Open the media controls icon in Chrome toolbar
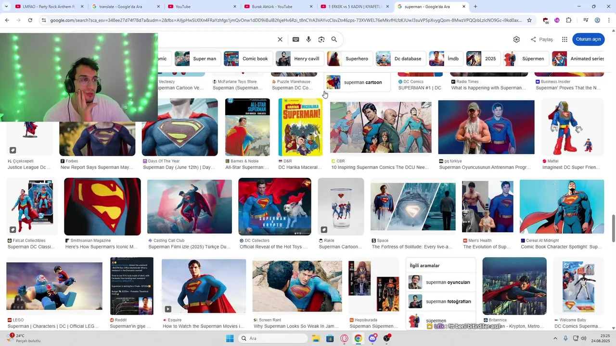Screen dimensions: 616x346 coord(586,20)
